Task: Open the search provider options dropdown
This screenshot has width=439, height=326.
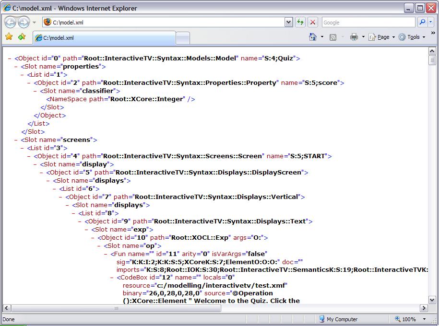Action: point(430,22)
